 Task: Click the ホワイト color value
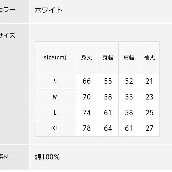[49, 10]
